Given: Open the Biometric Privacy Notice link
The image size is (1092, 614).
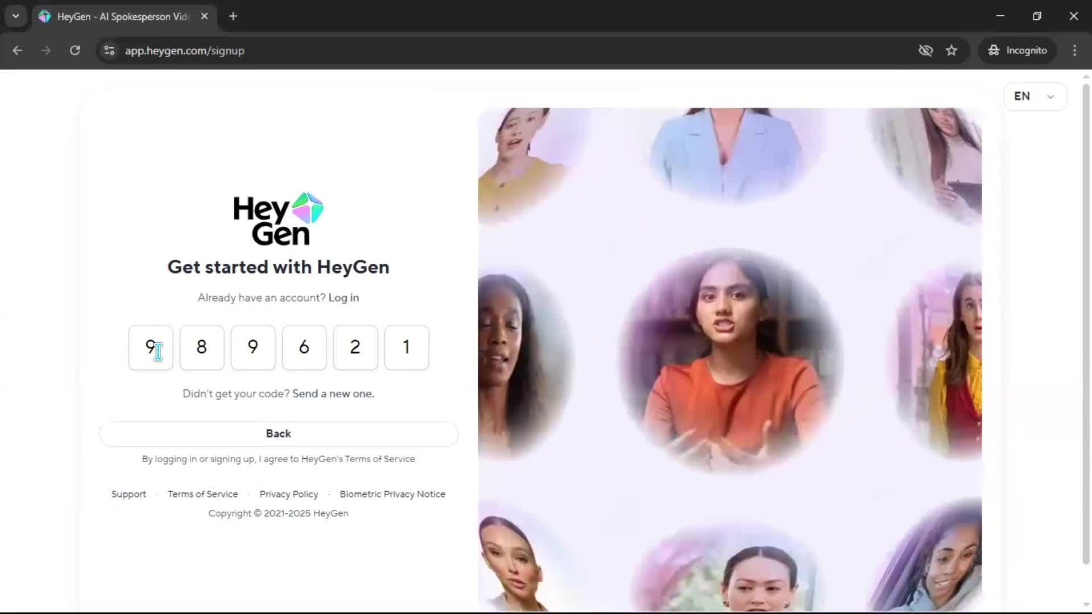Looking at the screenshot, I should click(x=392, y=494).
